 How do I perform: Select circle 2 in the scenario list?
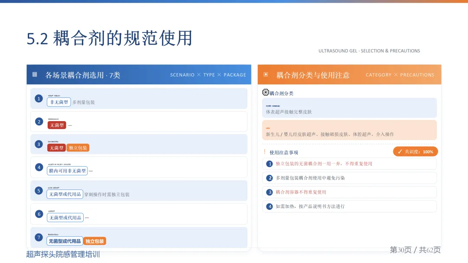39,122
